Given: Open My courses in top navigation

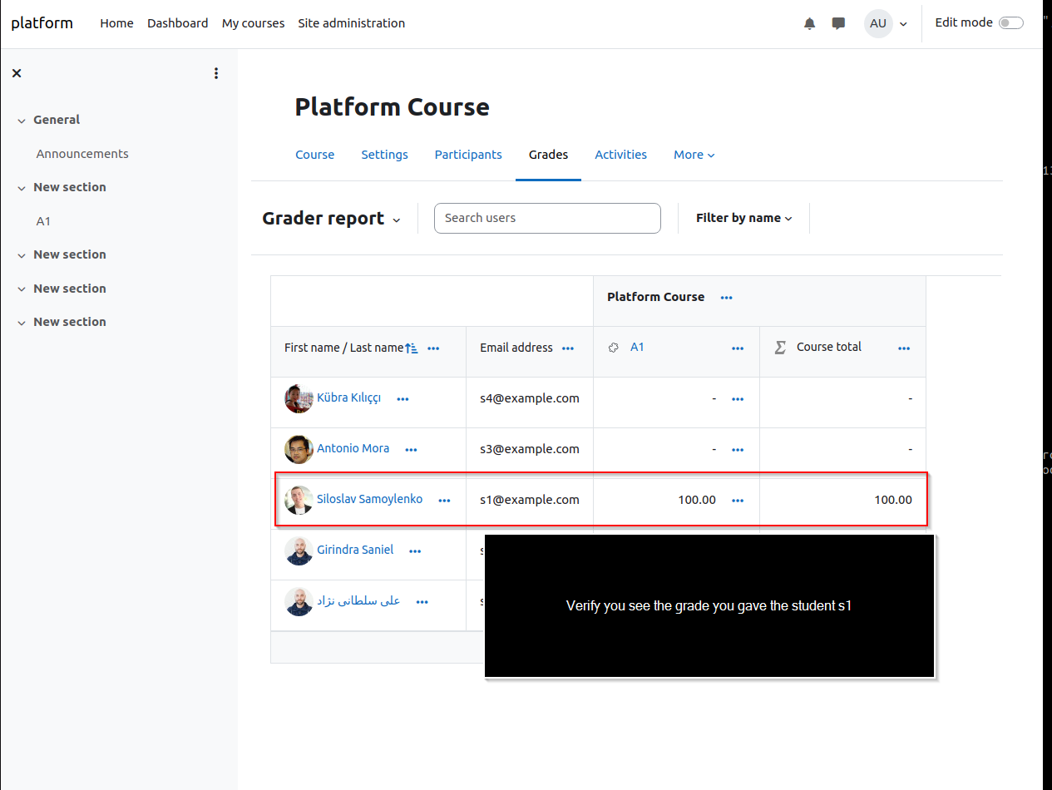Looking at the screenshot, I should point(253,23).
